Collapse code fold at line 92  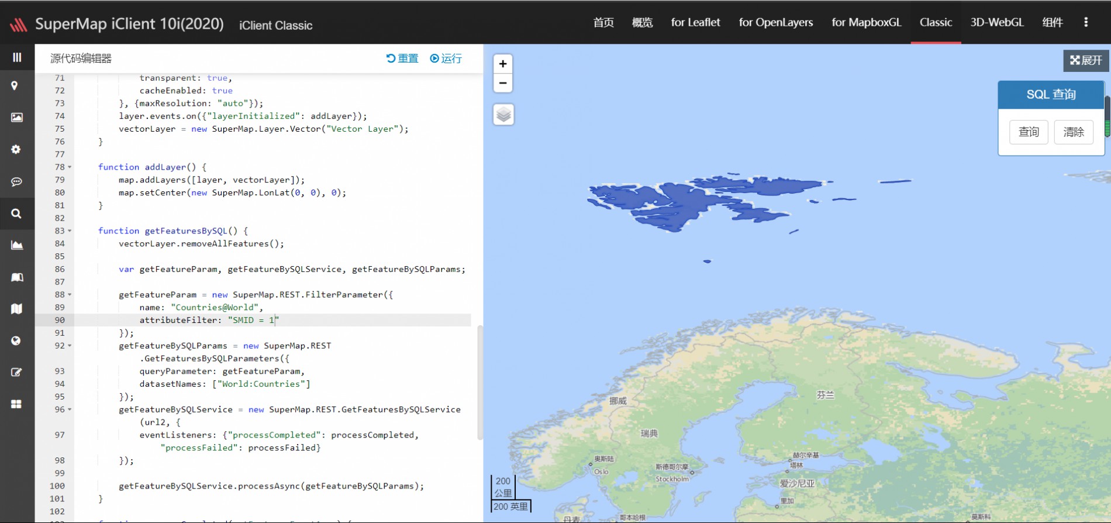(x=70, y=346)
